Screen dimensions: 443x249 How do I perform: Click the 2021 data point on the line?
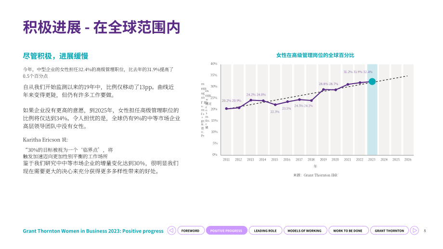348,84
